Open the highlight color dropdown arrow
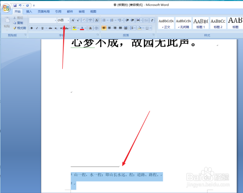243x193 pixels. 78,28
